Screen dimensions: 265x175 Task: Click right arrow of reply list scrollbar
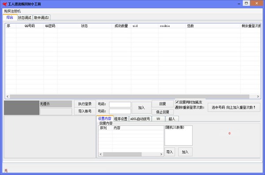[x=161, y=154]
